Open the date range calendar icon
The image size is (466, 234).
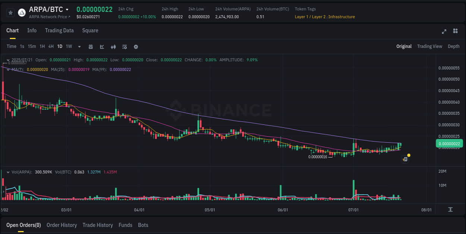click(91, 46)
